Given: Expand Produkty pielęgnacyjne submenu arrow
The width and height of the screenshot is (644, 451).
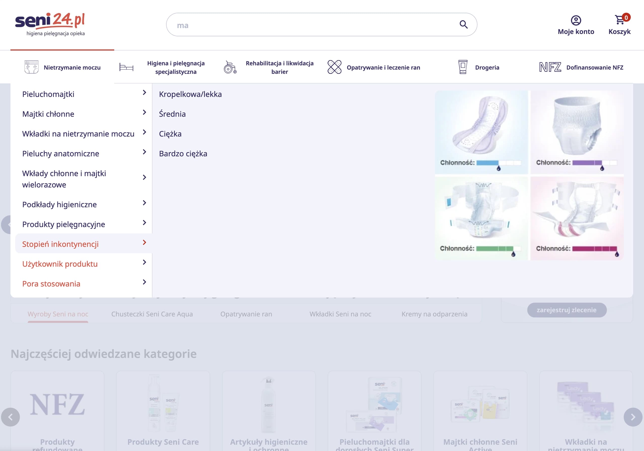Looking at the screenshot, I should point(144,223).
